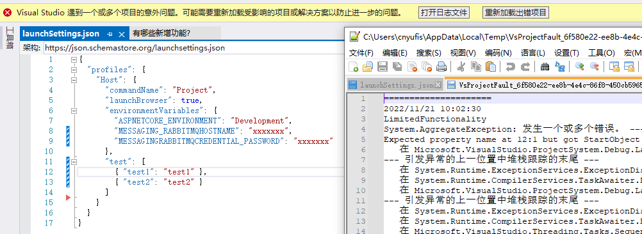Click the 打开日志文件 button

click(444, 13)
